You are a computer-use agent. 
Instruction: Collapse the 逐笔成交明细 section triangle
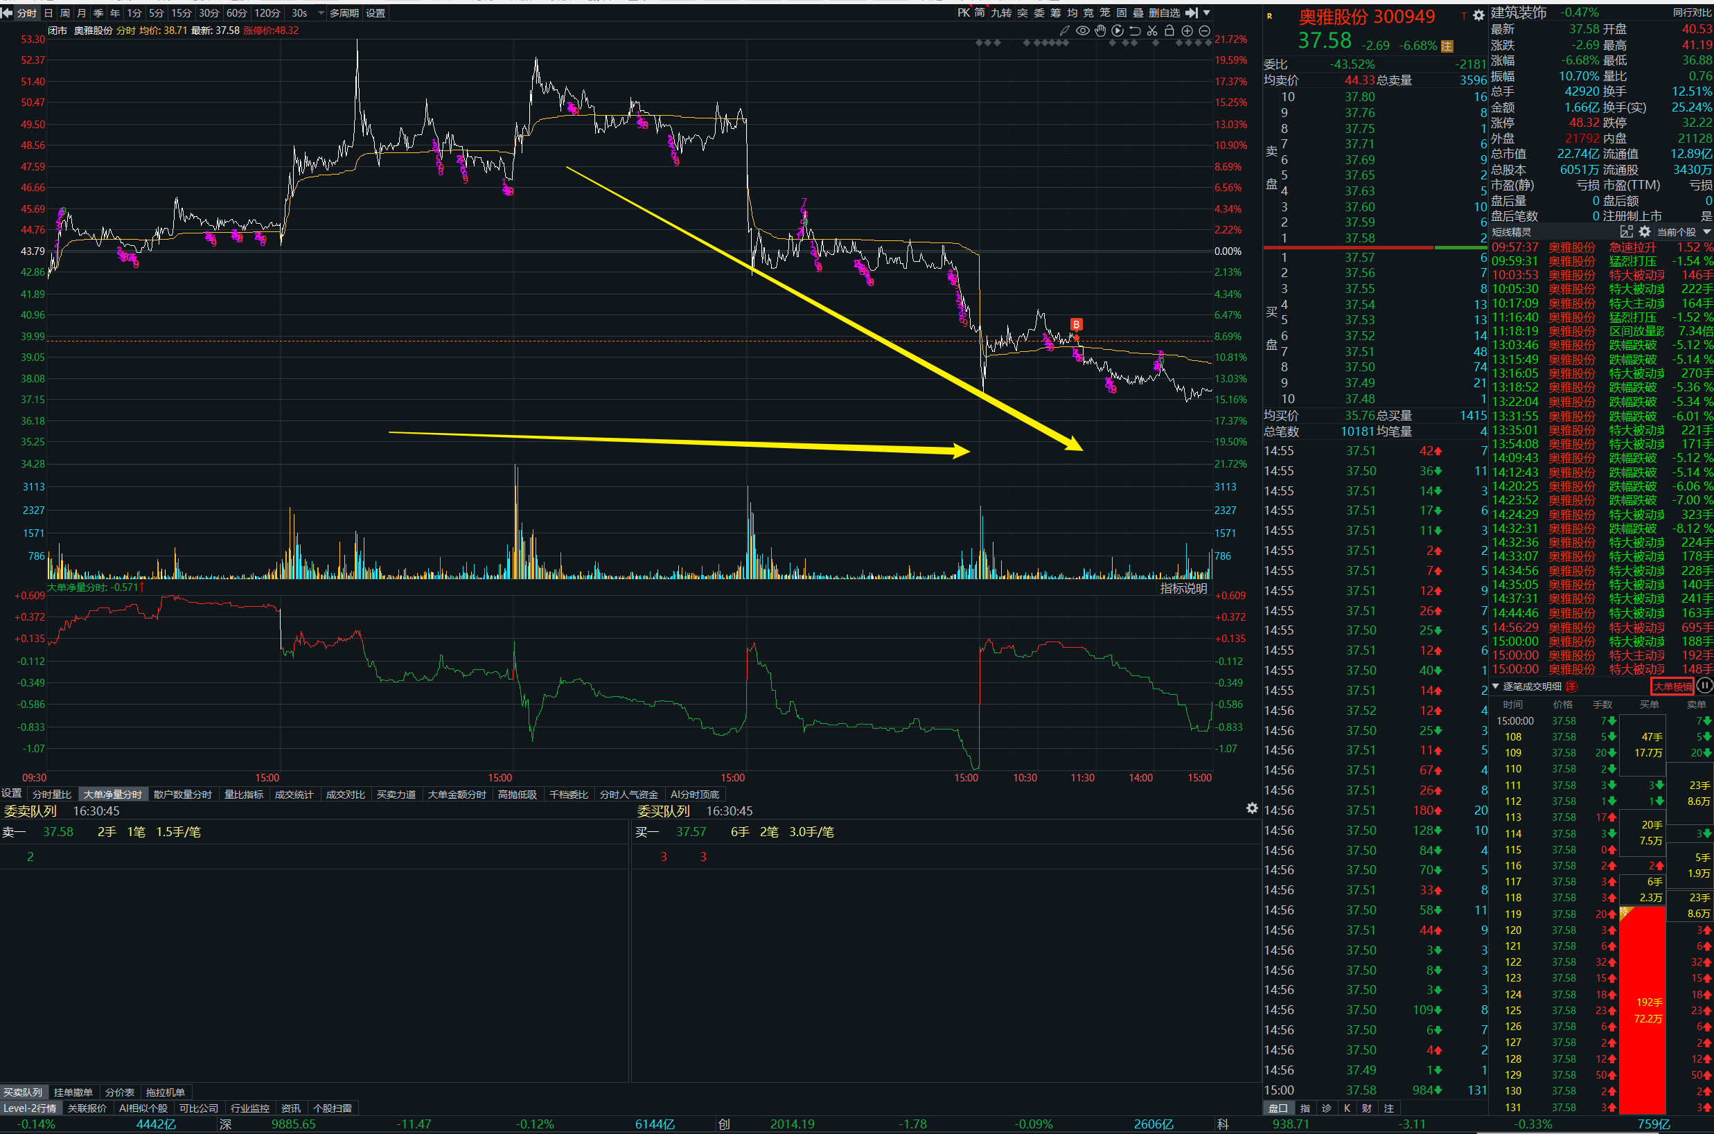(1496, 686)
